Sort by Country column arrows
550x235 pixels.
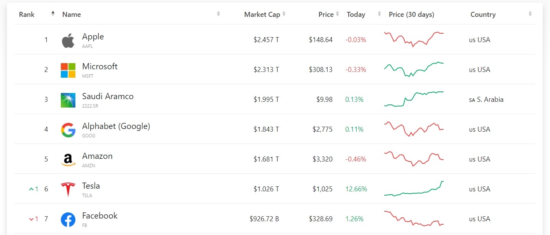(530, 14)
